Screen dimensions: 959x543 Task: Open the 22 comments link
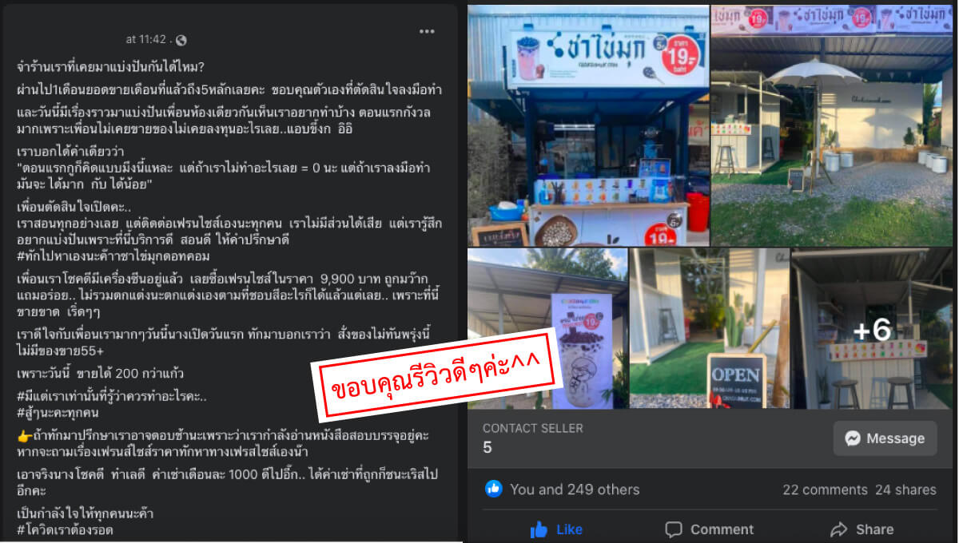point(824,489)
